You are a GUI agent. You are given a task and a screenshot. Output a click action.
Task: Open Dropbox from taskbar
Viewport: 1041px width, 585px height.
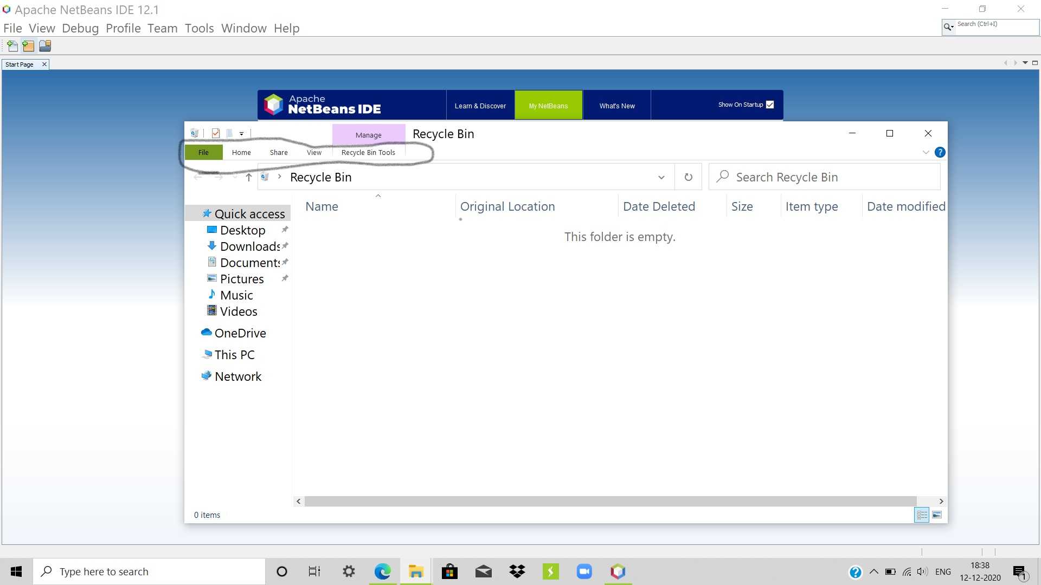click(x=517, y=571)
